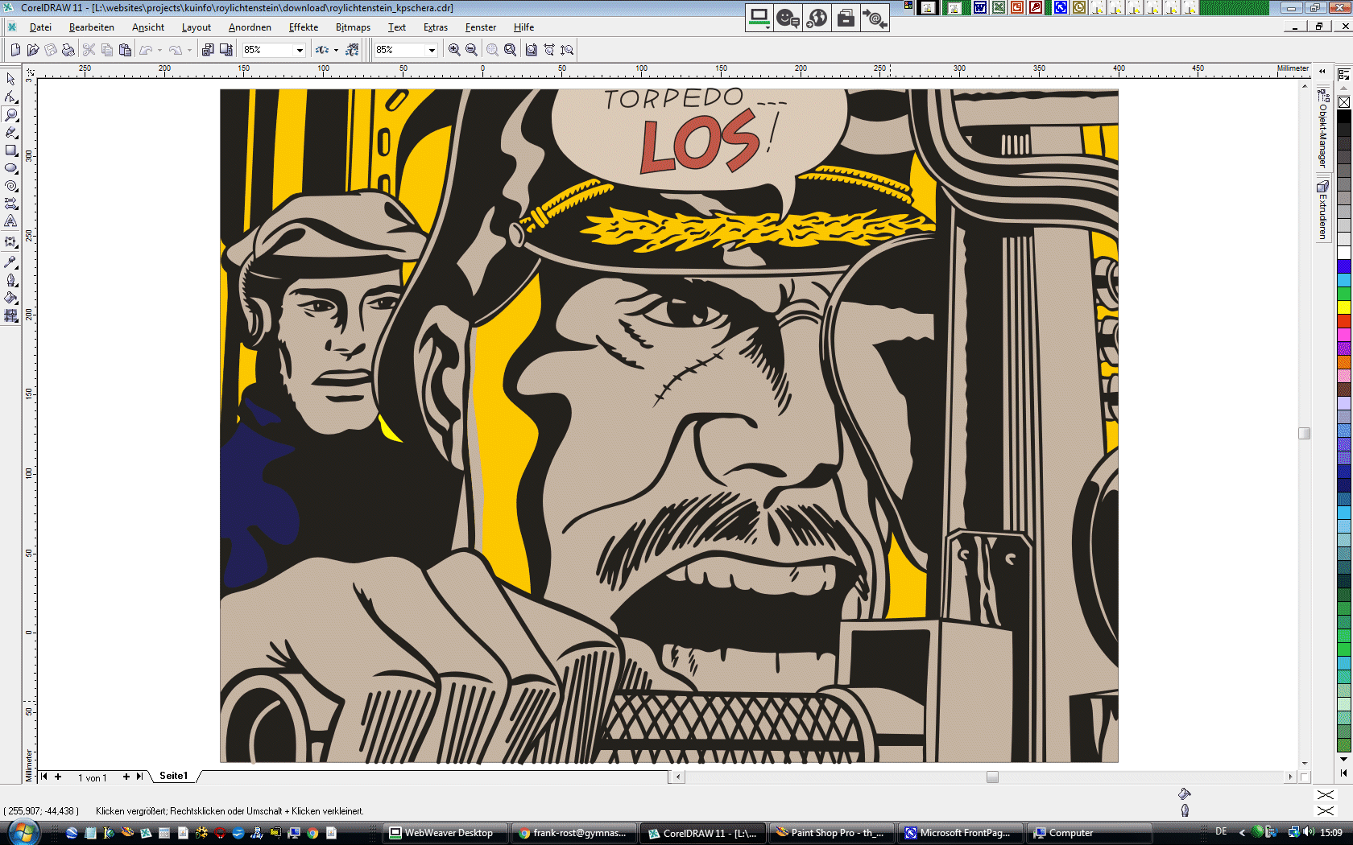
Task: Select the Text tool
Action: tap(10, 221)
